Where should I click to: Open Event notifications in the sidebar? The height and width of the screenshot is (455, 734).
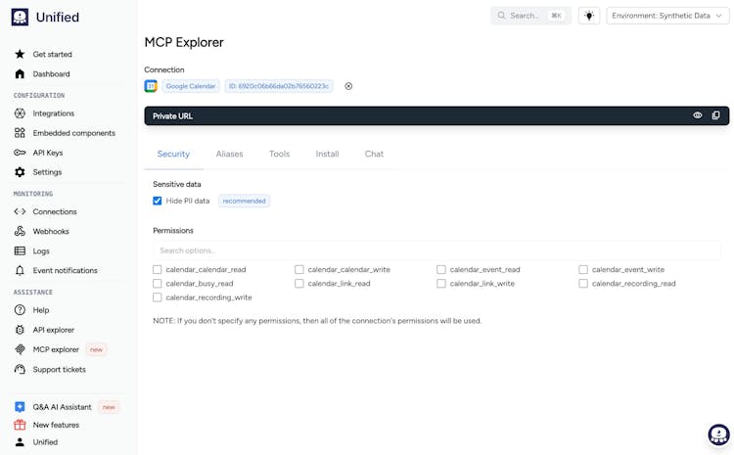65,270
